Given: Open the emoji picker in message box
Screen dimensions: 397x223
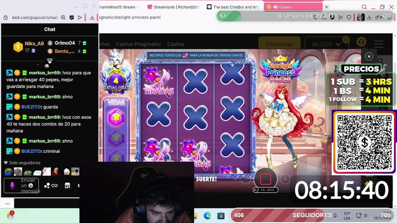Looking at the screenshot, I should pos(30,185).
